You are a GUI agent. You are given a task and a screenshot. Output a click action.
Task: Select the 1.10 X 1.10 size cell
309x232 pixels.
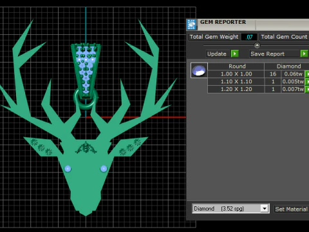click(236, 82)
